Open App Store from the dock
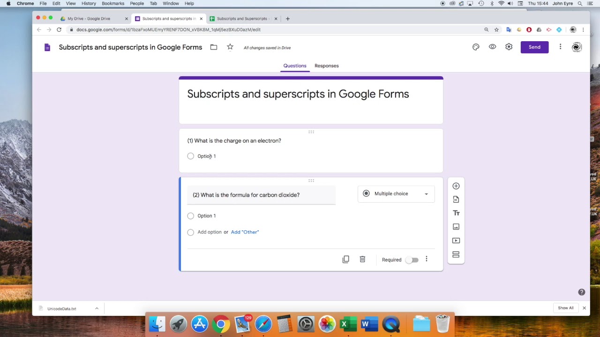The image size is (600, 337). coord(200,324)
